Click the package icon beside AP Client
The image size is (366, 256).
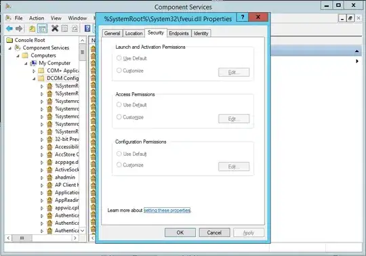pyautogui.click(x=49, y=185)
